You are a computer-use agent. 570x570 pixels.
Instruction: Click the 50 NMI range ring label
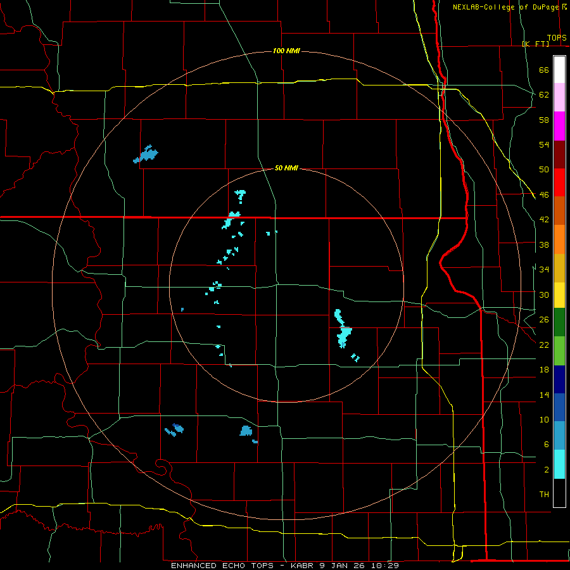[286, 168]
